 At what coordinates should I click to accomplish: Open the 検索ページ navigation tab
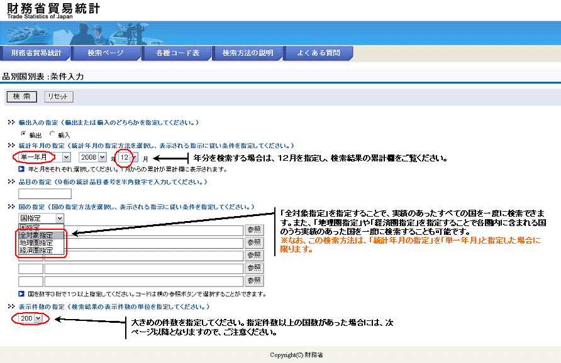click(106, 53)
